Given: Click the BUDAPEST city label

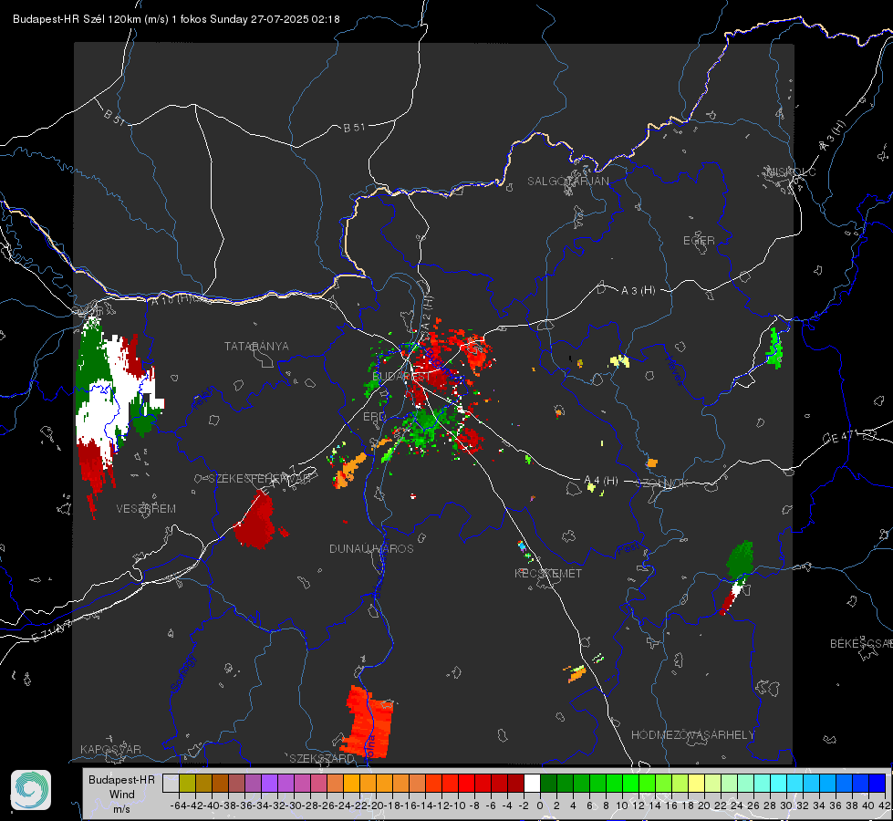Looking at the screenshot, I should coord(401,377).
